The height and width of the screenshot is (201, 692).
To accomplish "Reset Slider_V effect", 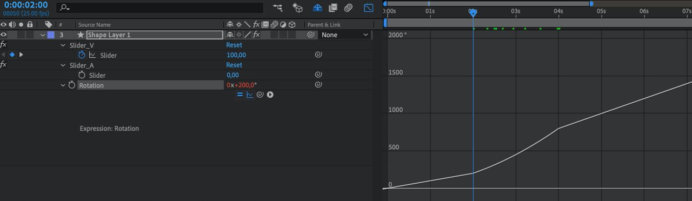I will [x=234, y=45].
